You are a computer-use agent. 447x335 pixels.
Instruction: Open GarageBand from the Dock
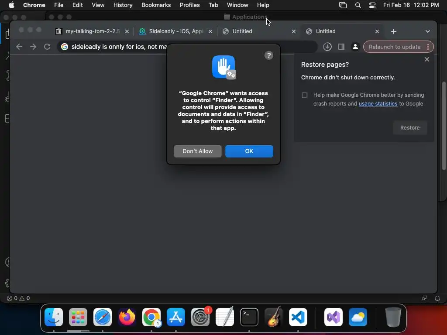(274, 317)
